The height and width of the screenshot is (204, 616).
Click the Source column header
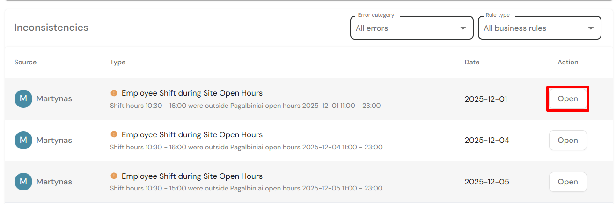click(25, 62)
